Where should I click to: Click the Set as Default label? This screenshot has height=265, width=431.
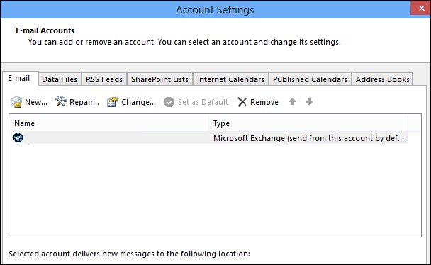tap(203, 102)
